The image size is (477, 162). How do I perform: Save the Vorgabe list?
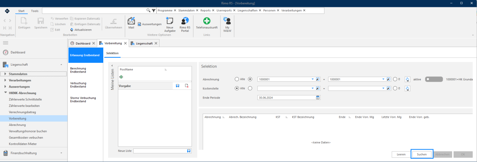point(177,86)
